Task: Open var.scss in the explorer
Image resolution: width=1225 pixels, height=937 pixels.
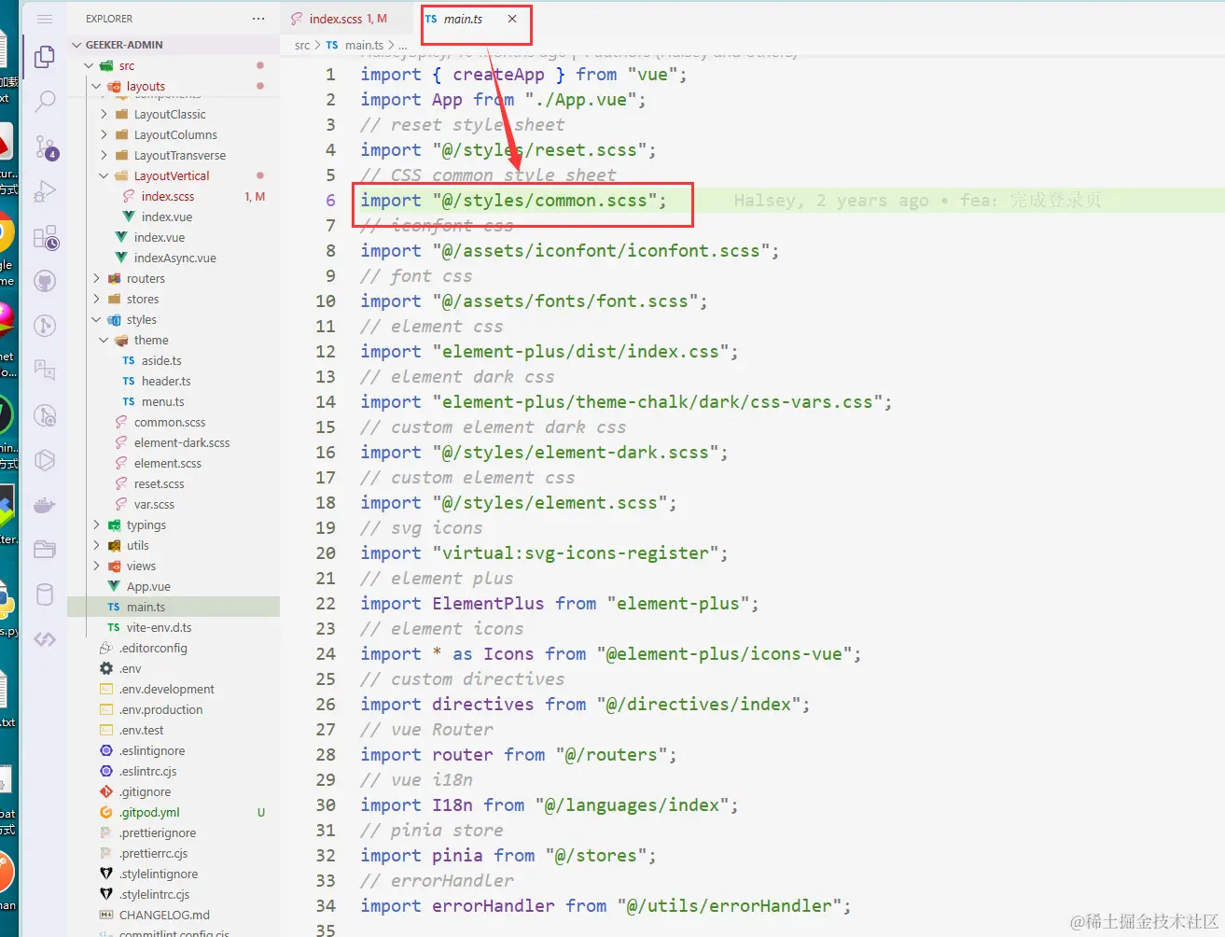Action: click(154, 504)
